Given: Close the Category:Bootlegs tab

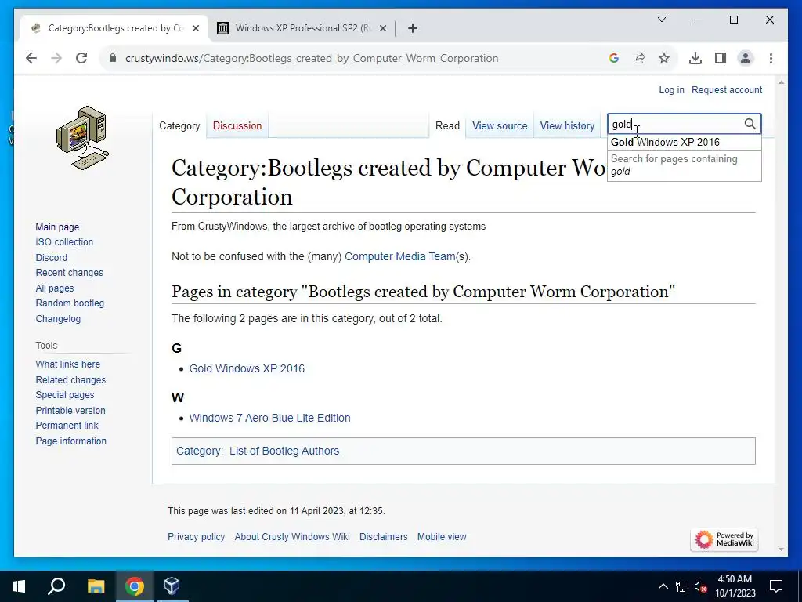Looking at the screenshot, I should pos(195,28).
